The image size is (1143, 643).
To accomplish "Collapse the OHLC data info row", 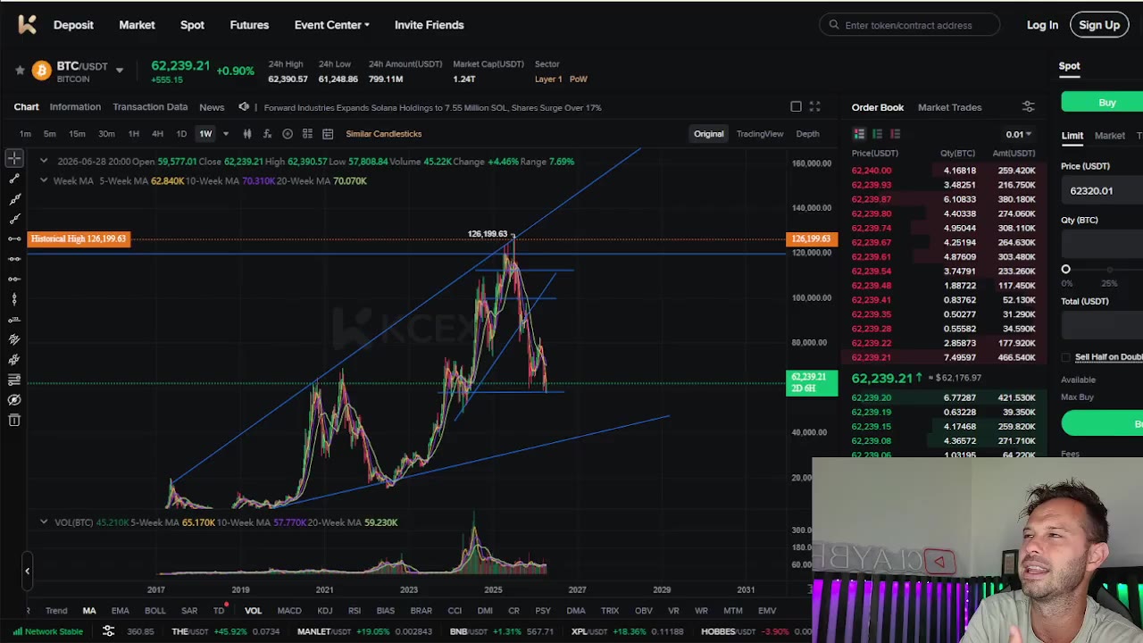I will 43,161.
